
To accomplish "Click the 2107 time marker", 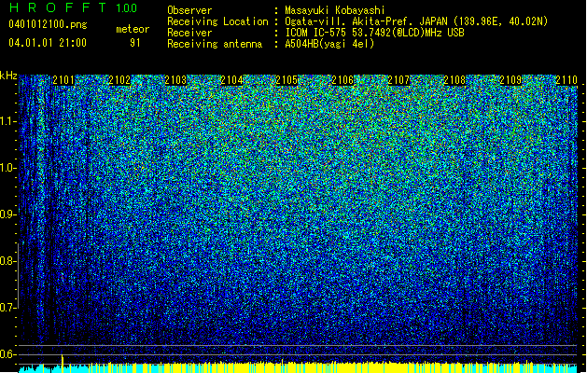I will click(x=398, y=80).
